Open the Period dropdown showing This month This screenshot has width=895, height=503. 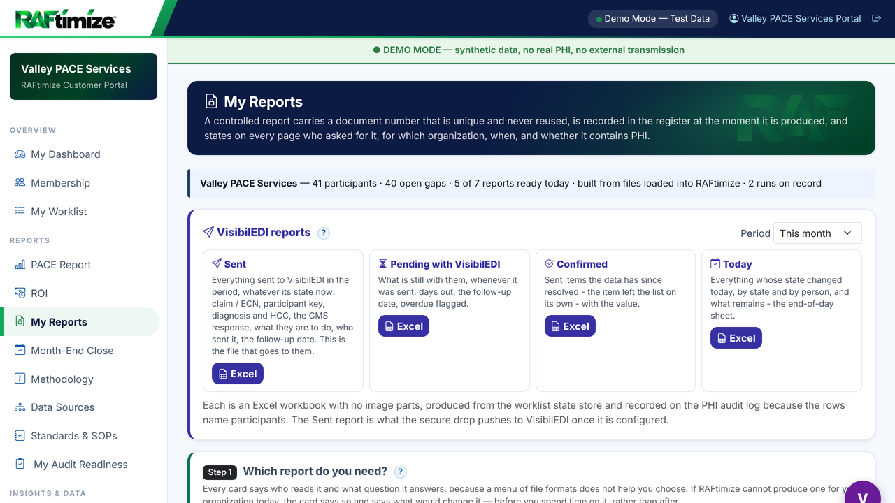817,233
